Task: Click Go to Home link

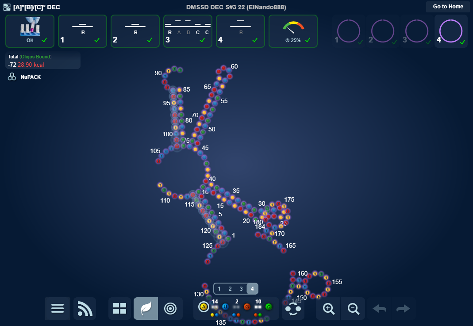Action: 448,7
